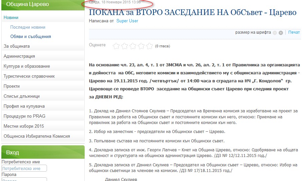
Task: Go to За общината section
Action: click(43, 46)
